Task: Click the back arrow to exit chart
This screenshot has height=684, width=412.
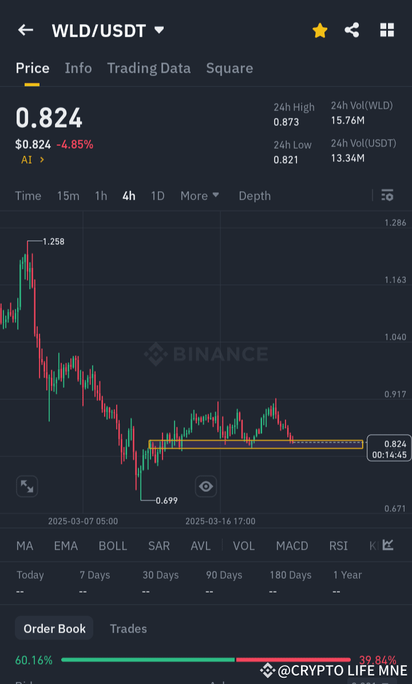Action: pyautogui.click(x=25, y=30)
